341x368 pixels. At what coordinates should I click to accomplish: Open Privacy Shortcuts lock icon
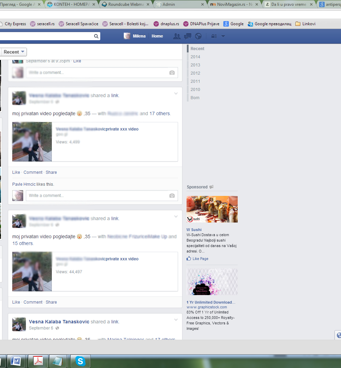[214, 36]
